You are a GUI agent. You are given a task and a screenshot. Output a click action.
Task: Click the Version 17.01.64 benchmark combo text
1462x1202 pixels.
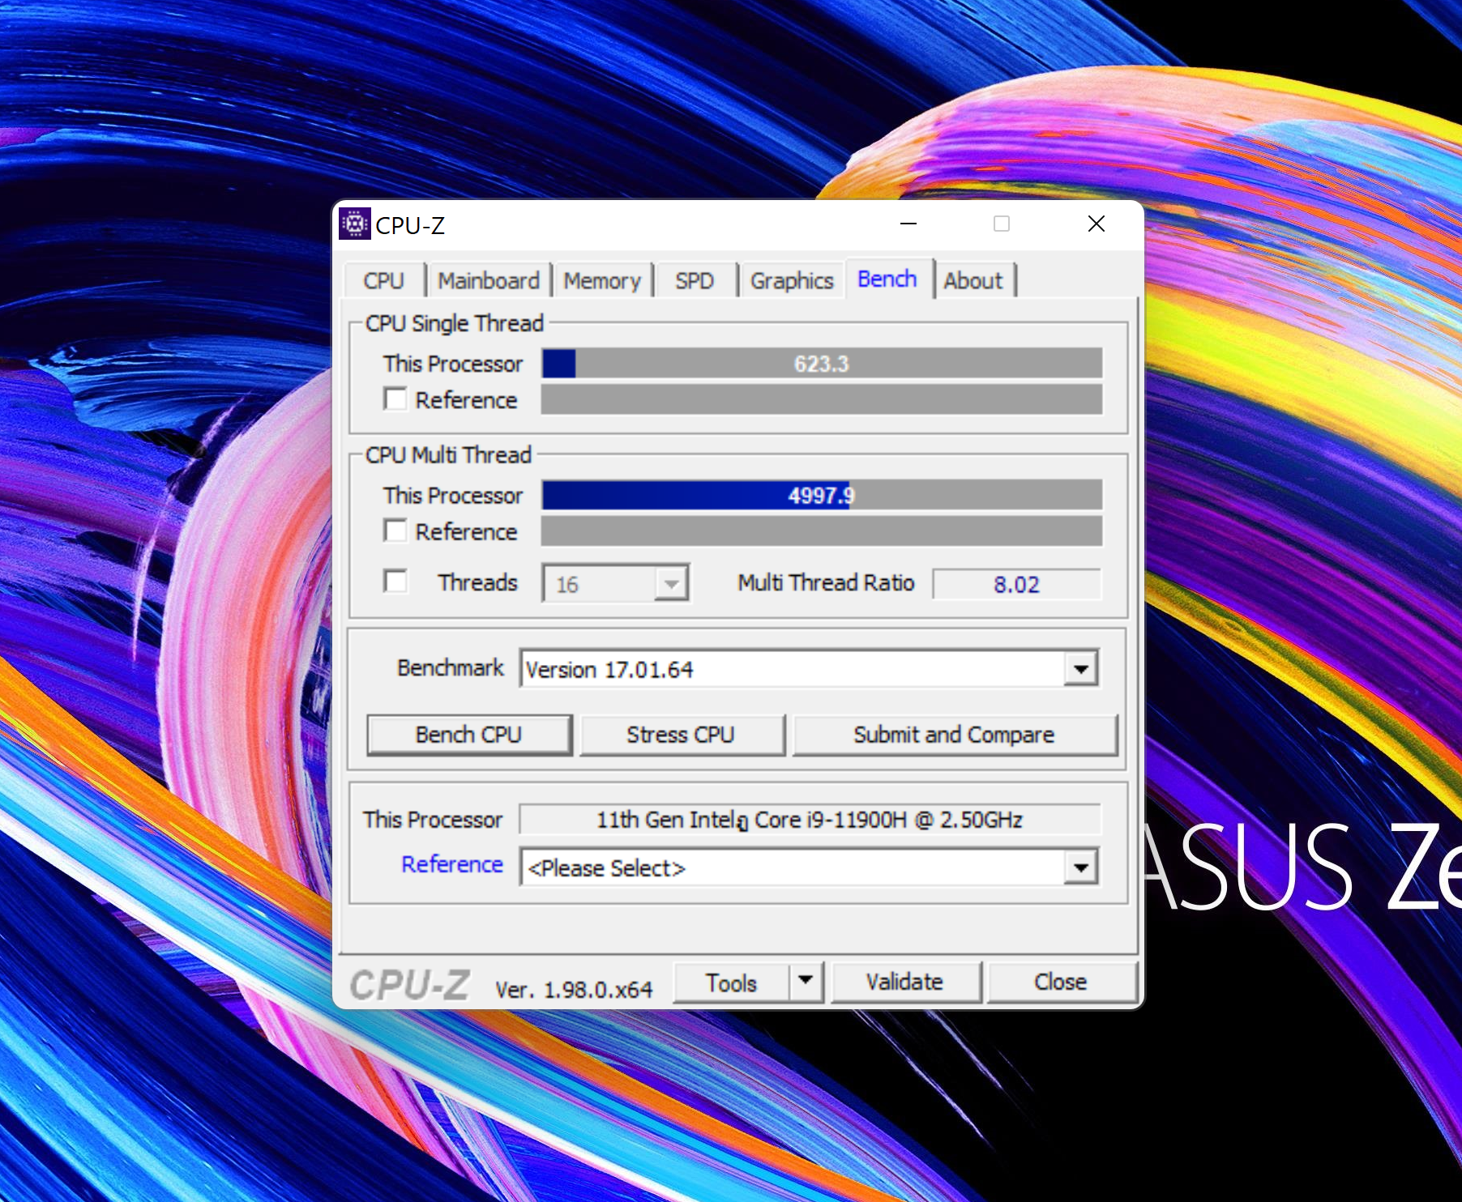pos(609,670)
